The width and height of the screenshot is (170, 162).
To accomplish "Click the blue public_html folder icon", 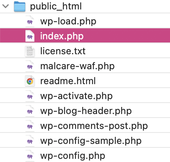I will coord(20,6).
